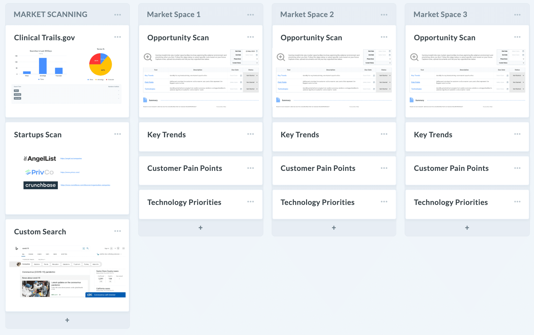The height and width of the screenshot is (335, 534).
Task: Click the magnifier icon in Market Space 2 Opportunity Scan
Action: tap(281, 57)
